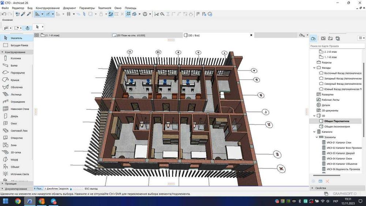Pick the Лестница stair tool
Screen dimensions: 366x206
pos(16,94)
